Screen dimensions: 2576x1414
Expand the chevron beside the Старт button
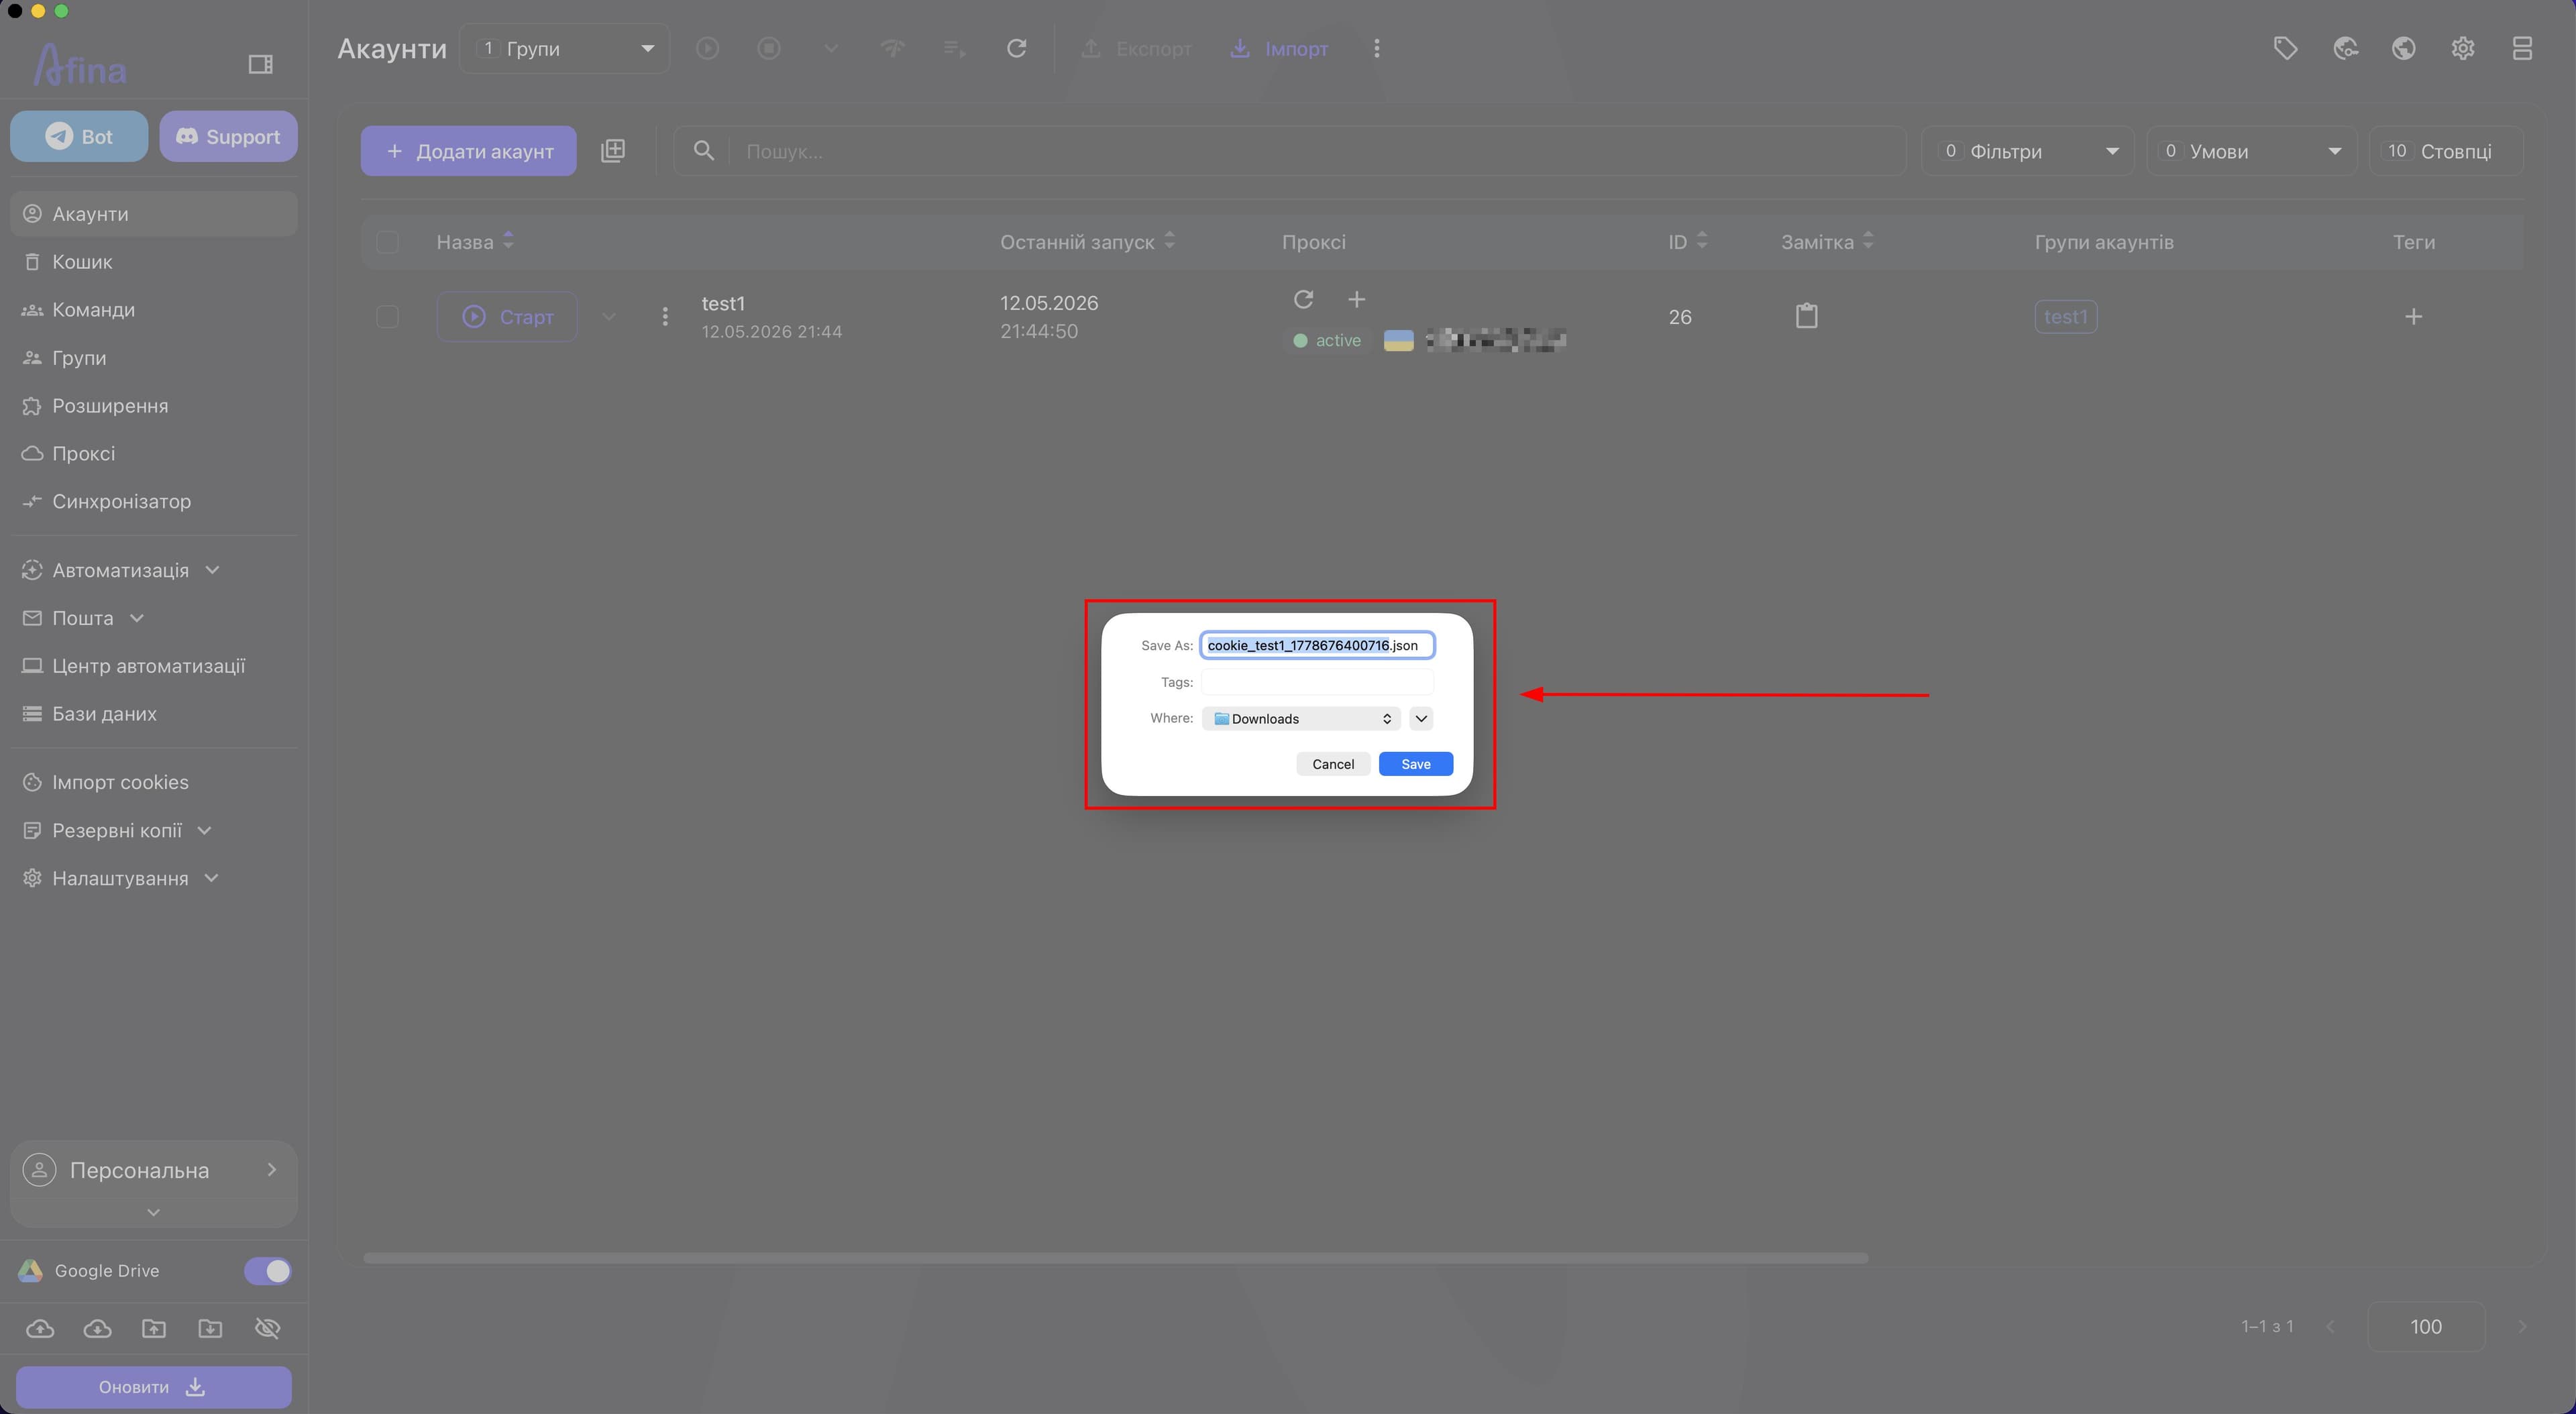pos(608,317)
